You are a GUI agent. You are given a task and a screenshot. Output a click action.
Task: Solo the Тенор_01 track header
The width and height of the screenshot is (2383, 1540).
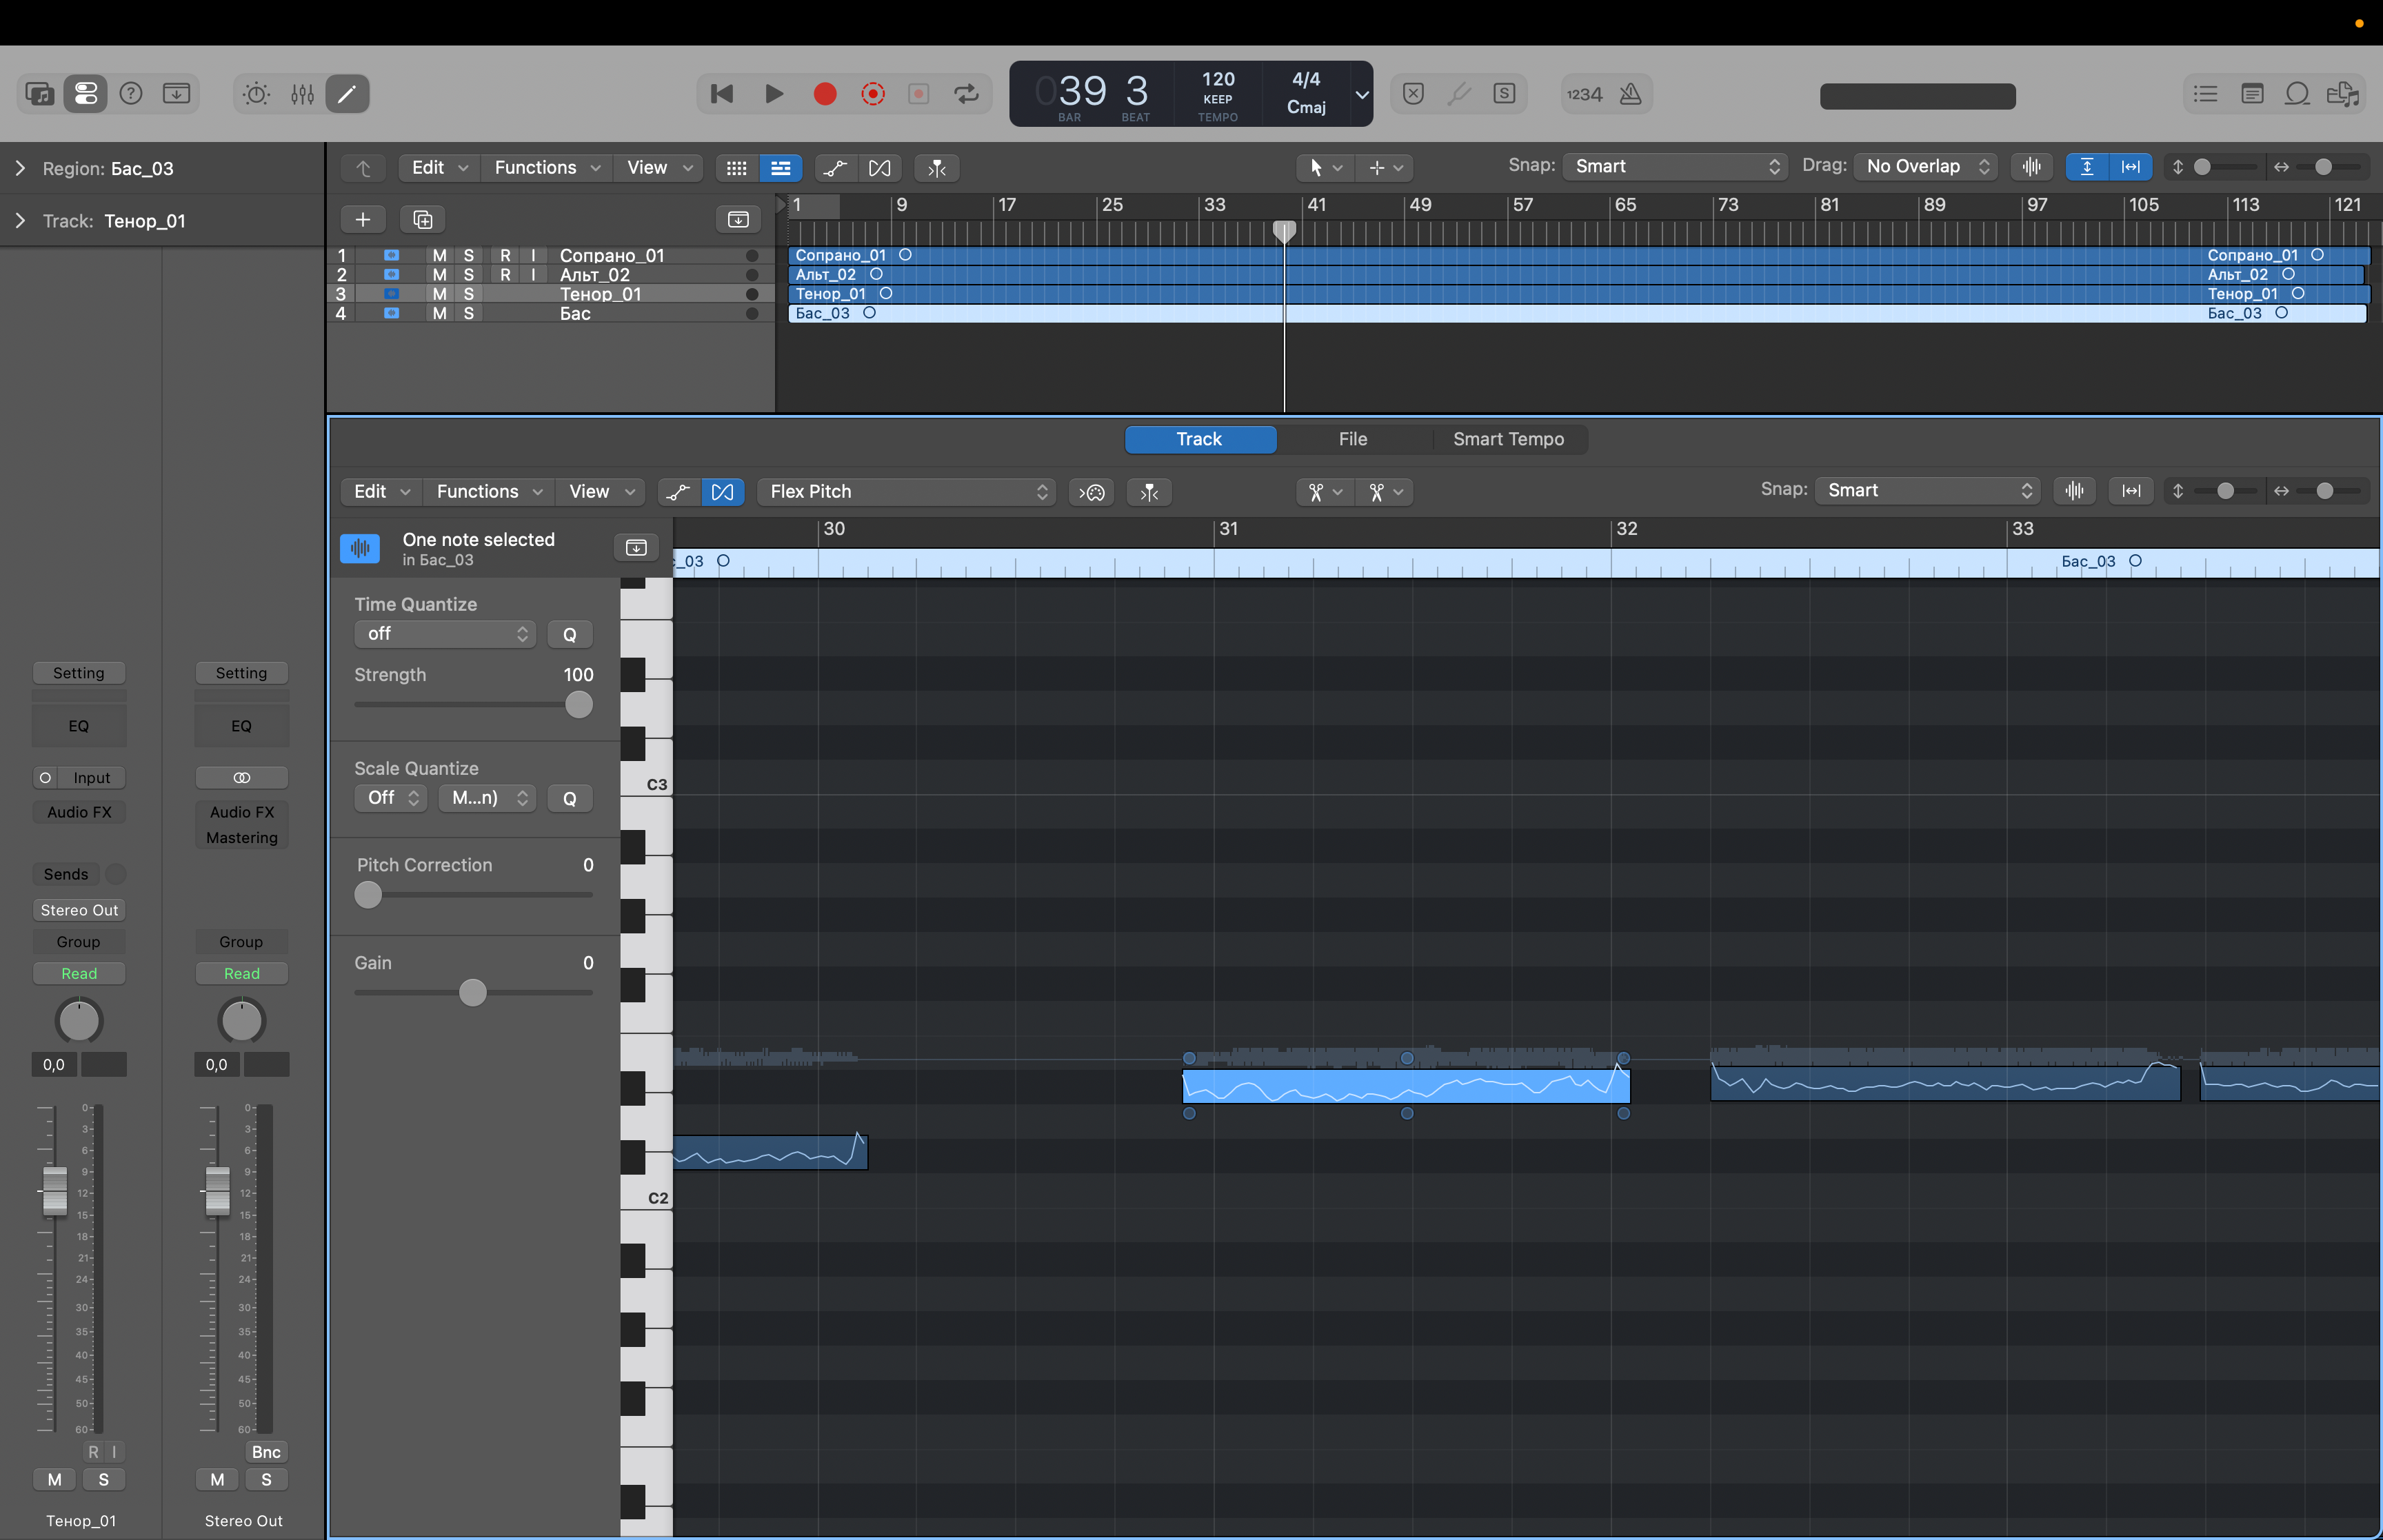click(469, 294)
